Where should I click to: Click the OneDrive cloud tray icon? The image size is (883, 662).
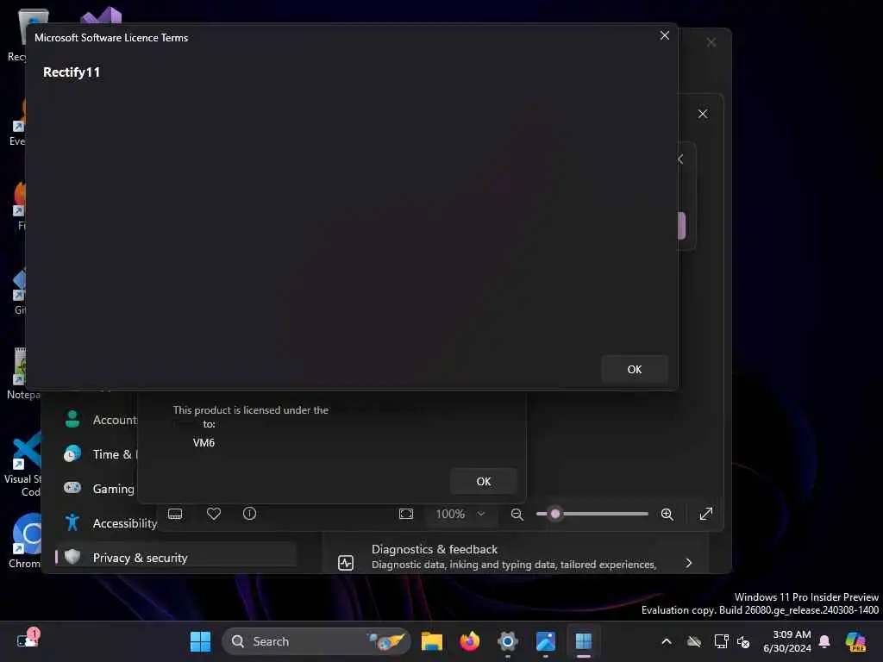pyautogui.click(x=694, y=641)
